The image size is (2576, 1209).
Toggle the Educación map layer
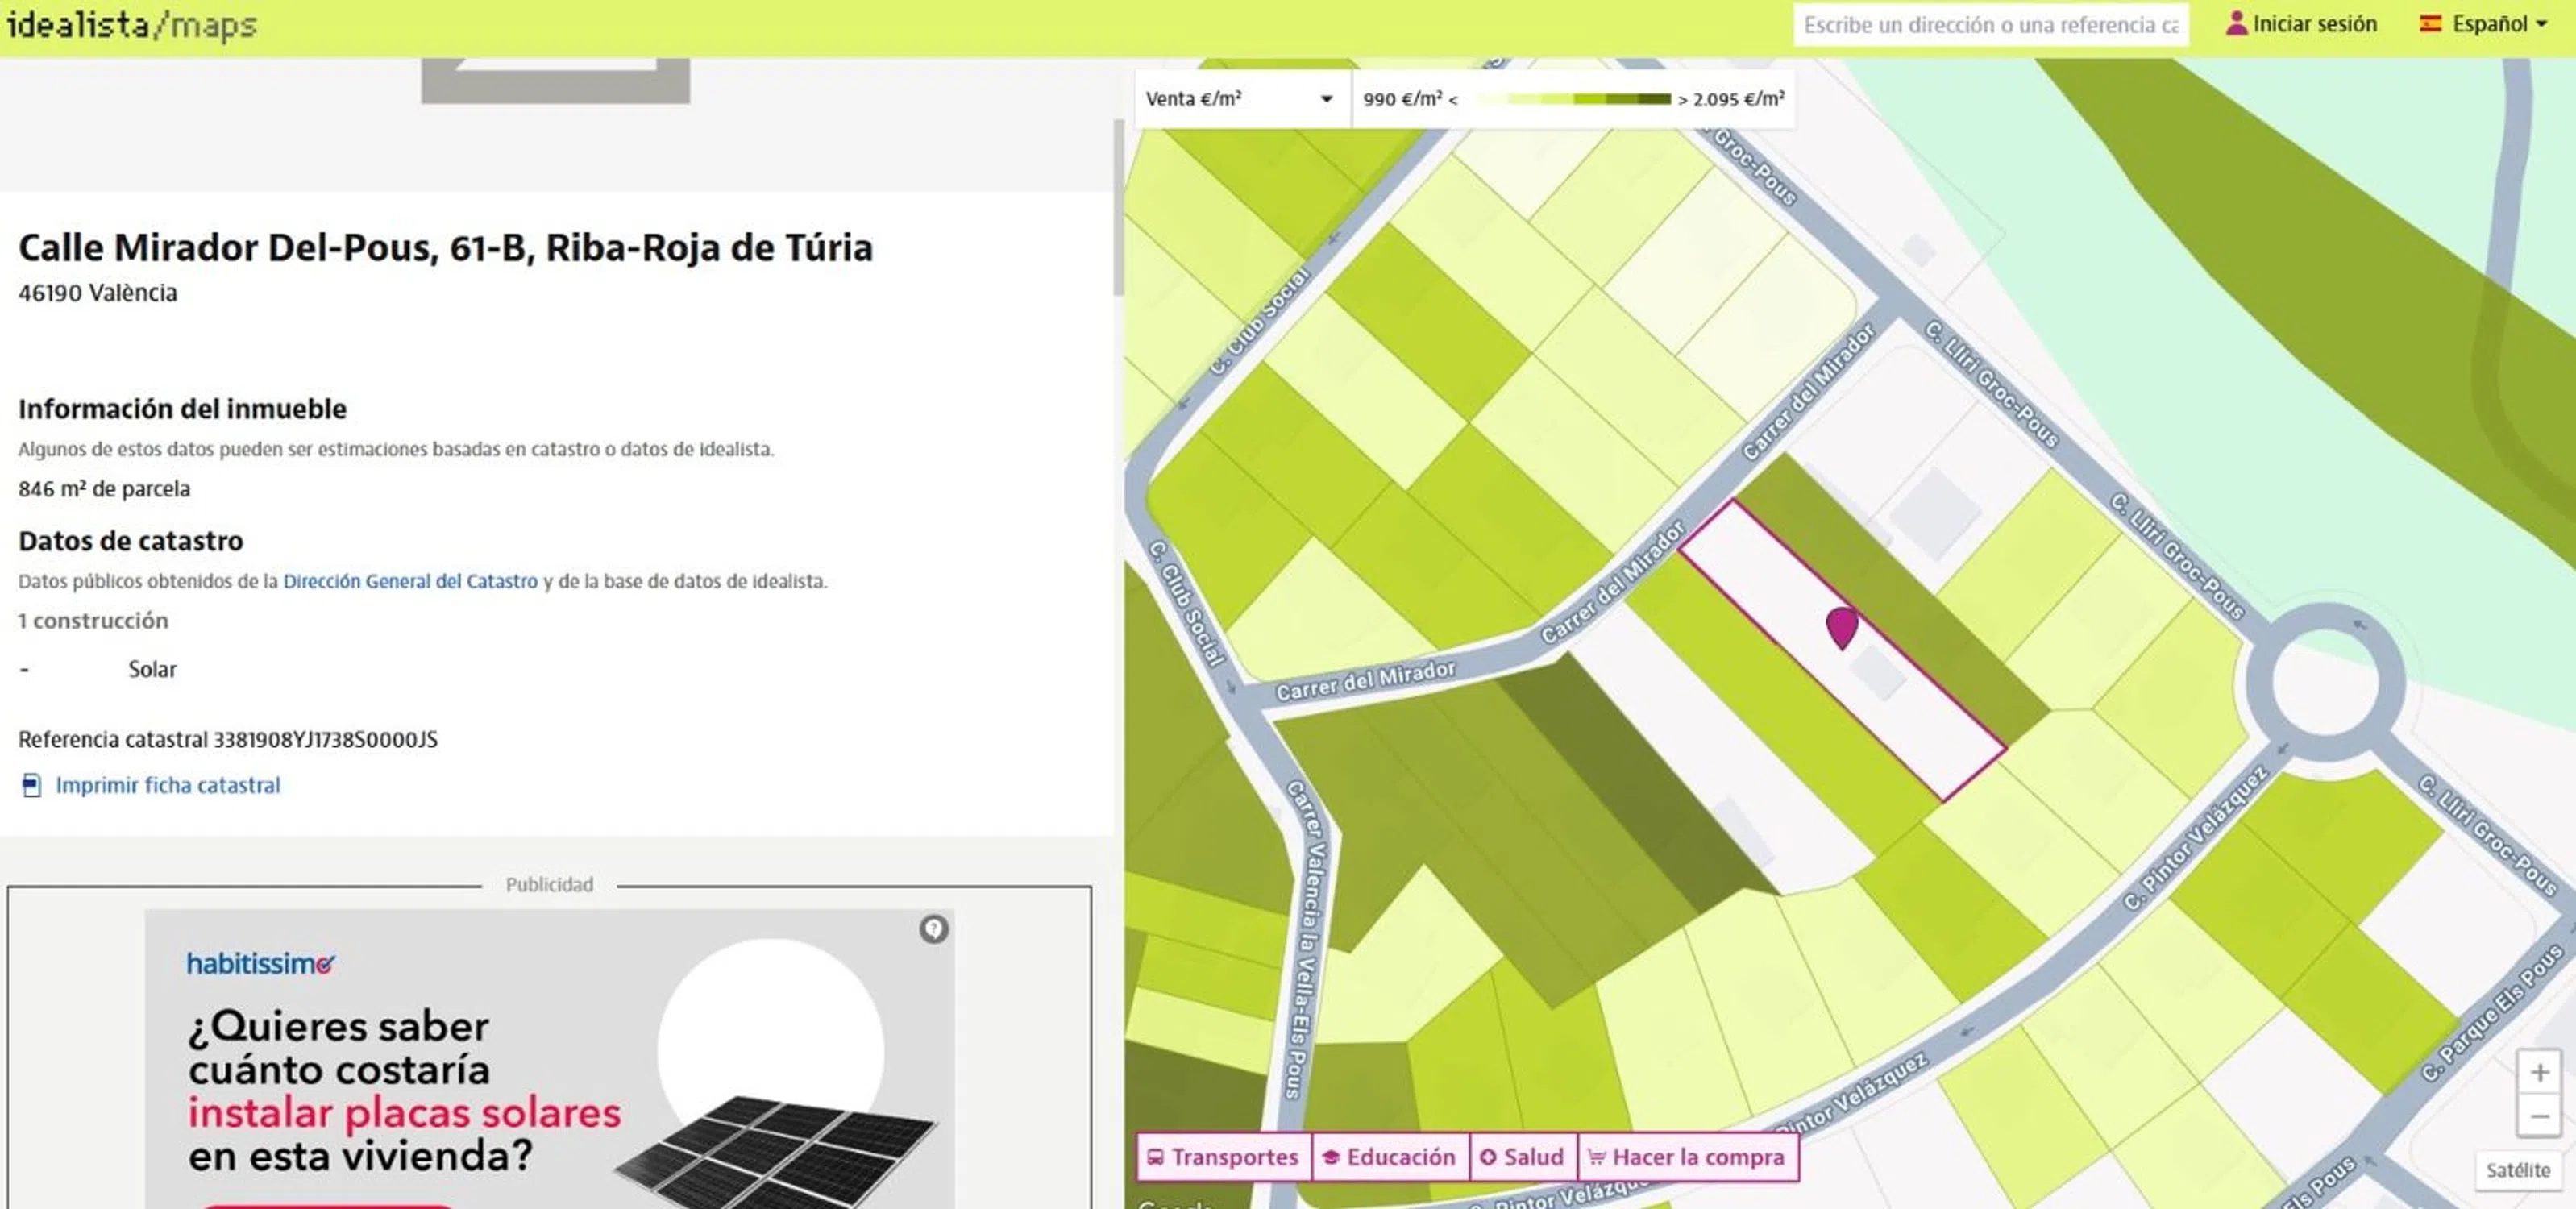tap(1390, 1157)
